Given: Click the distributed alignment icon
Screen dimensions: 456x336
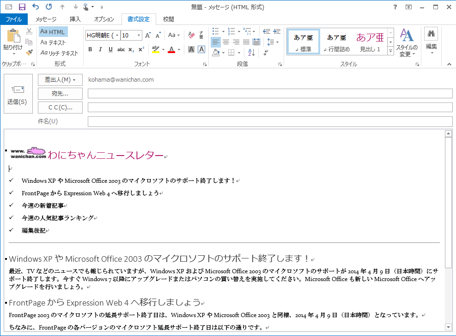Looking at the screenshot, I should (256, 42).
